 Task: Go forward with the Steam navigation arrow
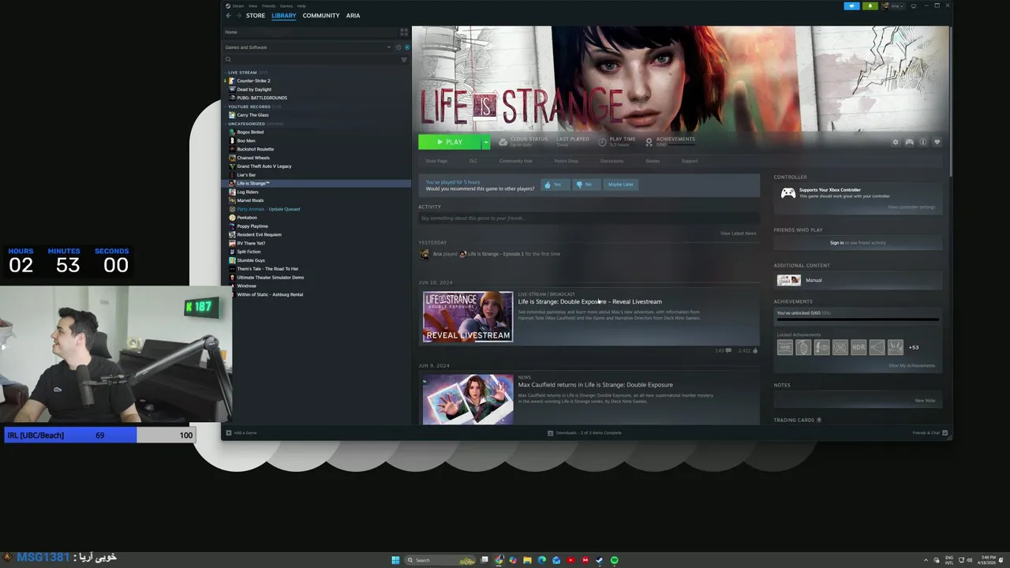(239, 16)
